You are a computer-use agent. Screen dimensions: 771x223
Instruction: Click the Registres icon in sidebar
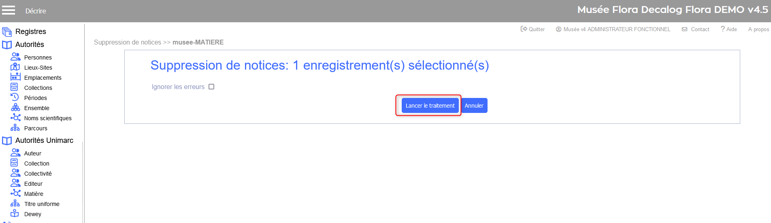click(7, 32)
